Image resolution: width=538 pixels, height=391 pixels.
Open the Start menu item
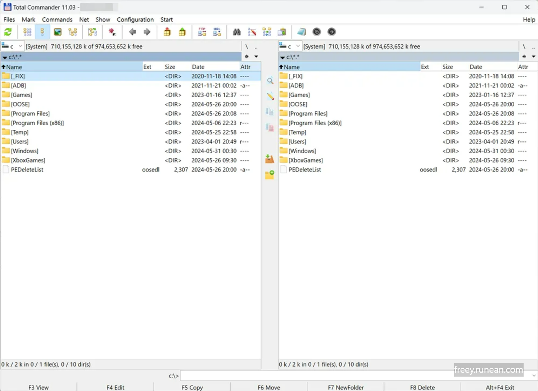(x=167, y=19)
